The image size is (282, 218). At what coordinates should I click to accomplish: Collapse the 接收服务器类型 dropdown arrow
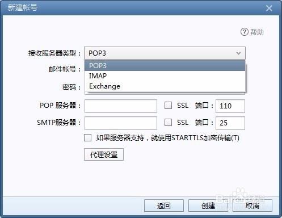pyautogui.click(x=238, y=53)
